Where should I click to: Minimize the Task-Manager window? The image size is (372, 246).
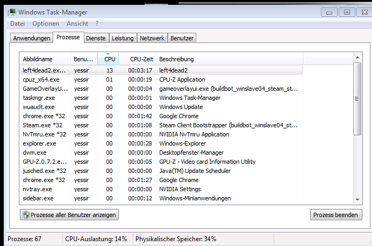point(329,12)
